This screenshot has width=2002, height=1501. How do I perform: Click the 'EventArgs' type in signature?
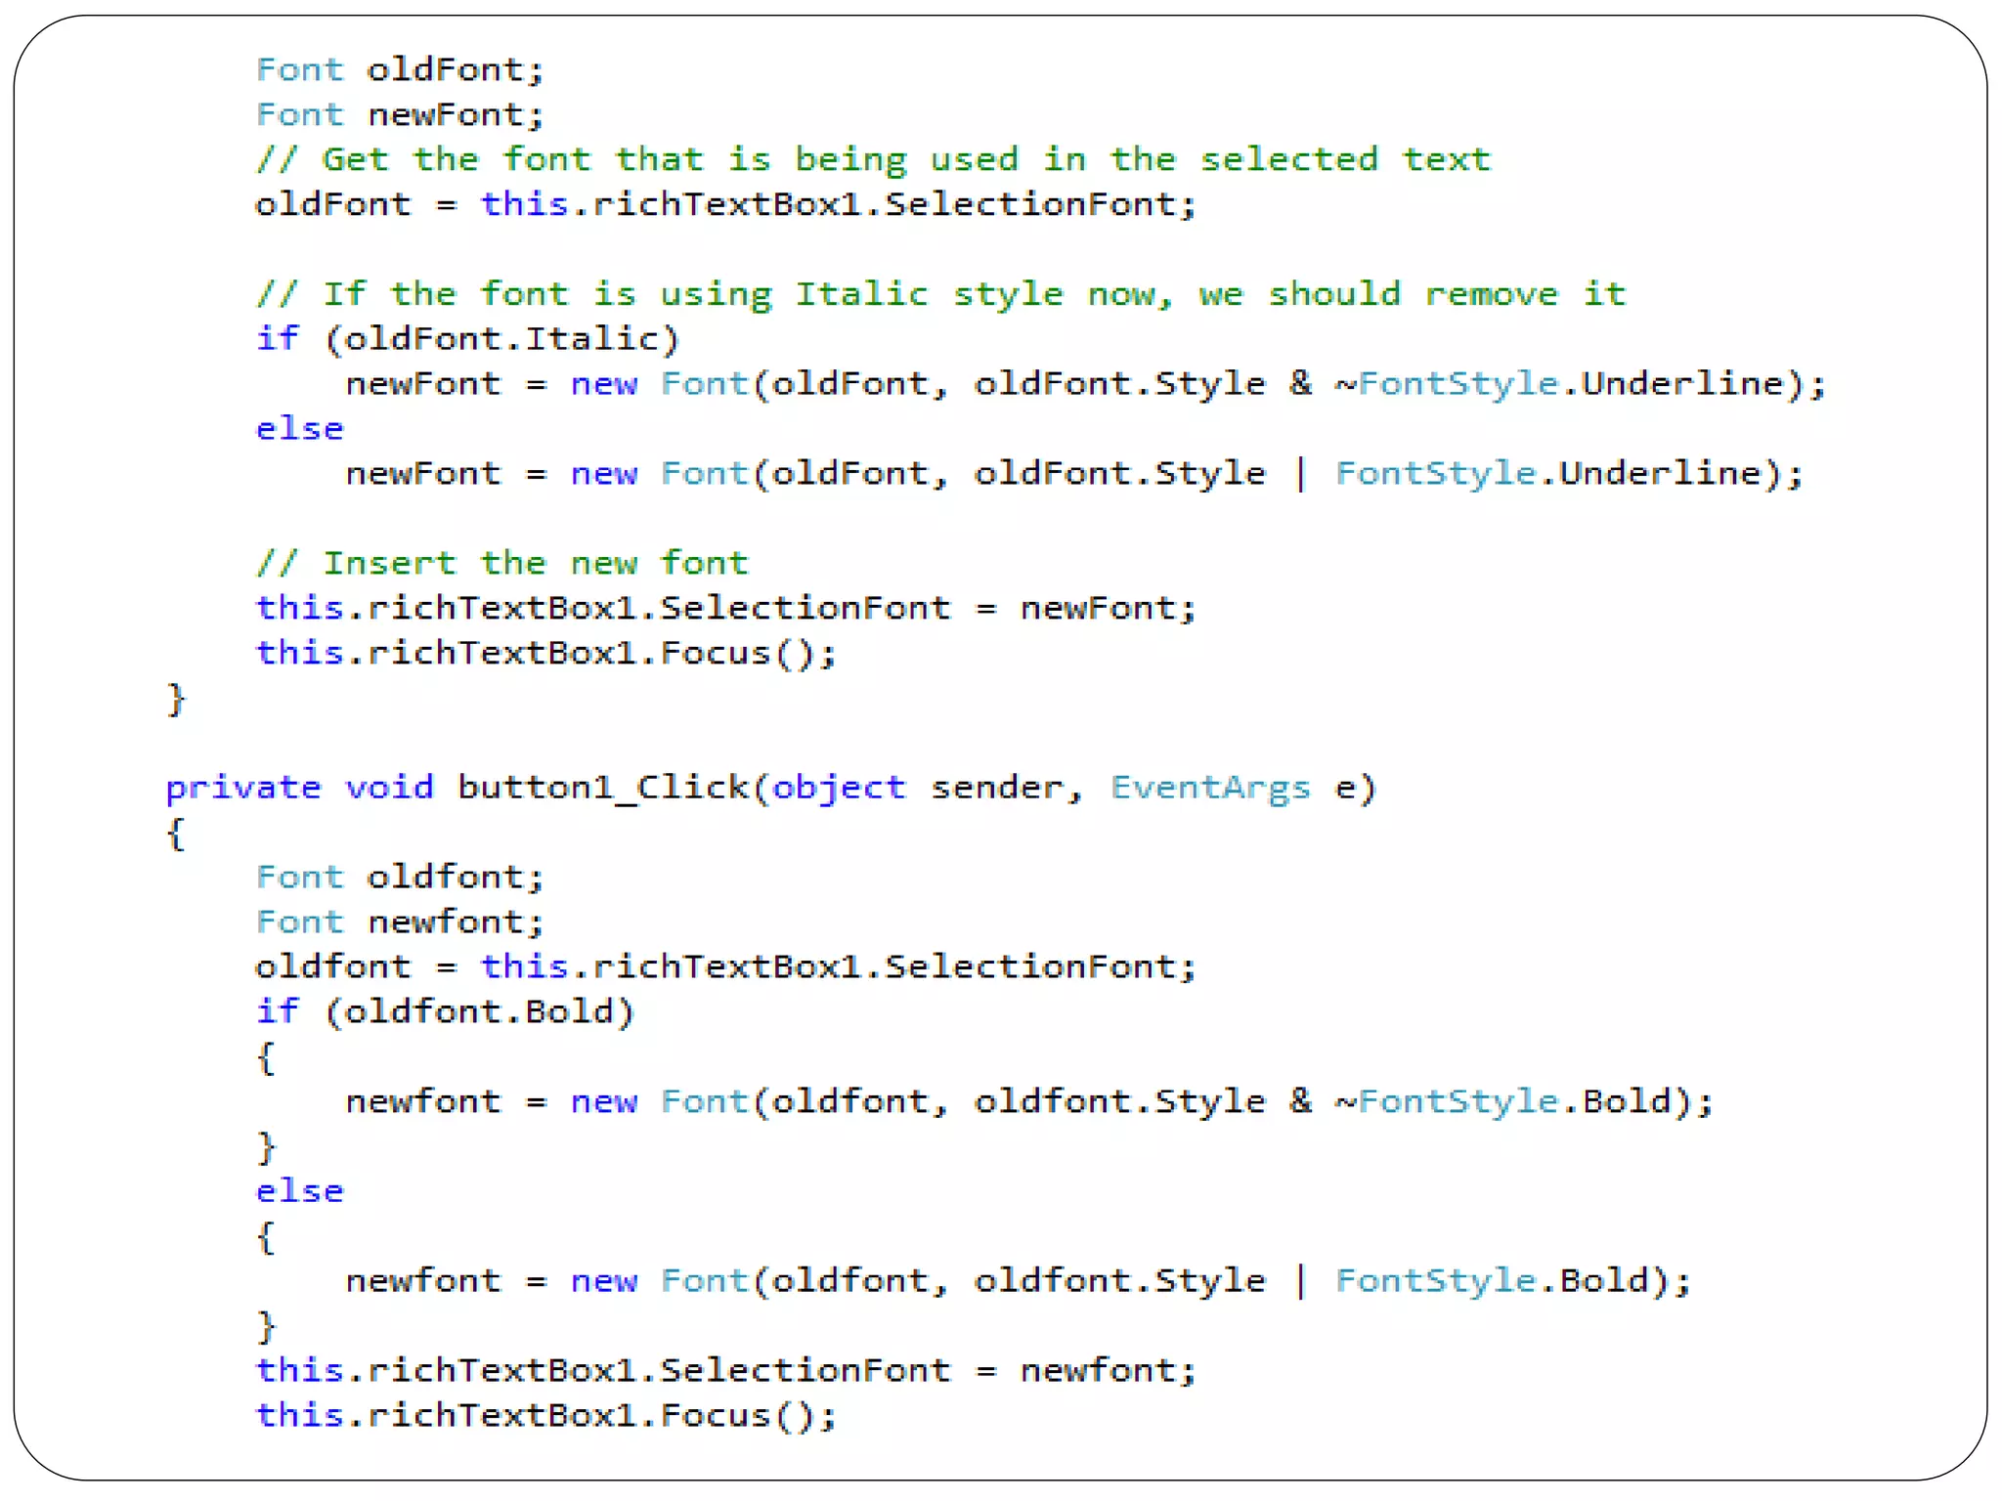coord(1209,788)
